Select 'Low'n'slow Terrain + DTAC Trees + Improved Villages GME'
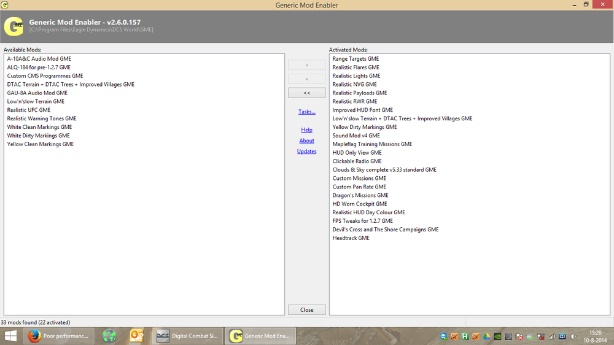Screen dimensions: 614x345 (x=402, y=118)
